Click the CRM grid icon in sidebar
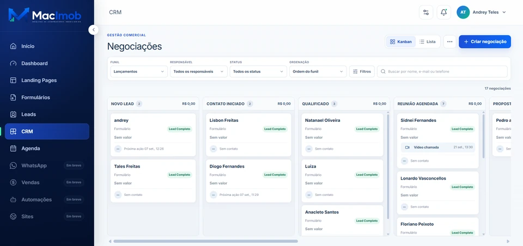The width and height of the screenshot is (523, 246). tap(13, 131)
